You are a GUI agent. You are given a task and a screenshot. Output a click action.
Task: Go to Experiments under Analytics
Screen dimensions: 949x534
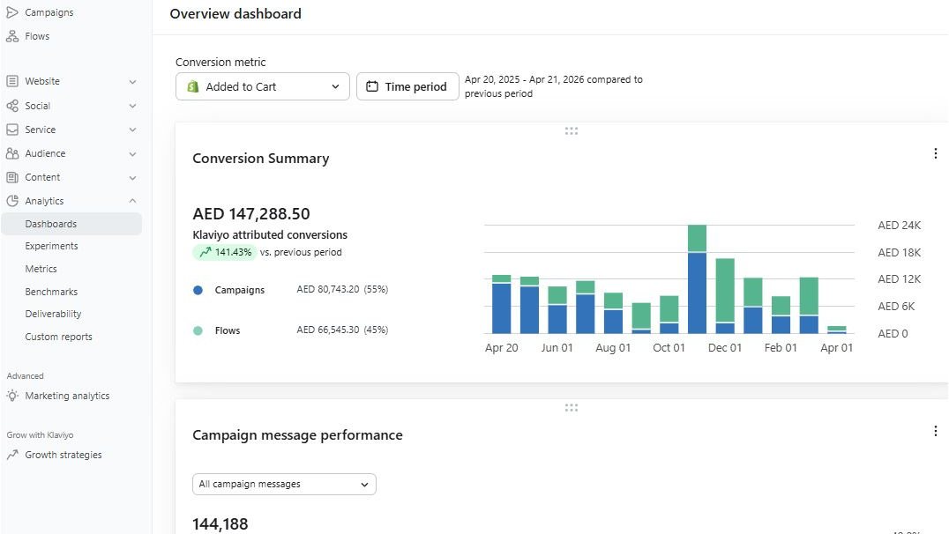(51, 246)
